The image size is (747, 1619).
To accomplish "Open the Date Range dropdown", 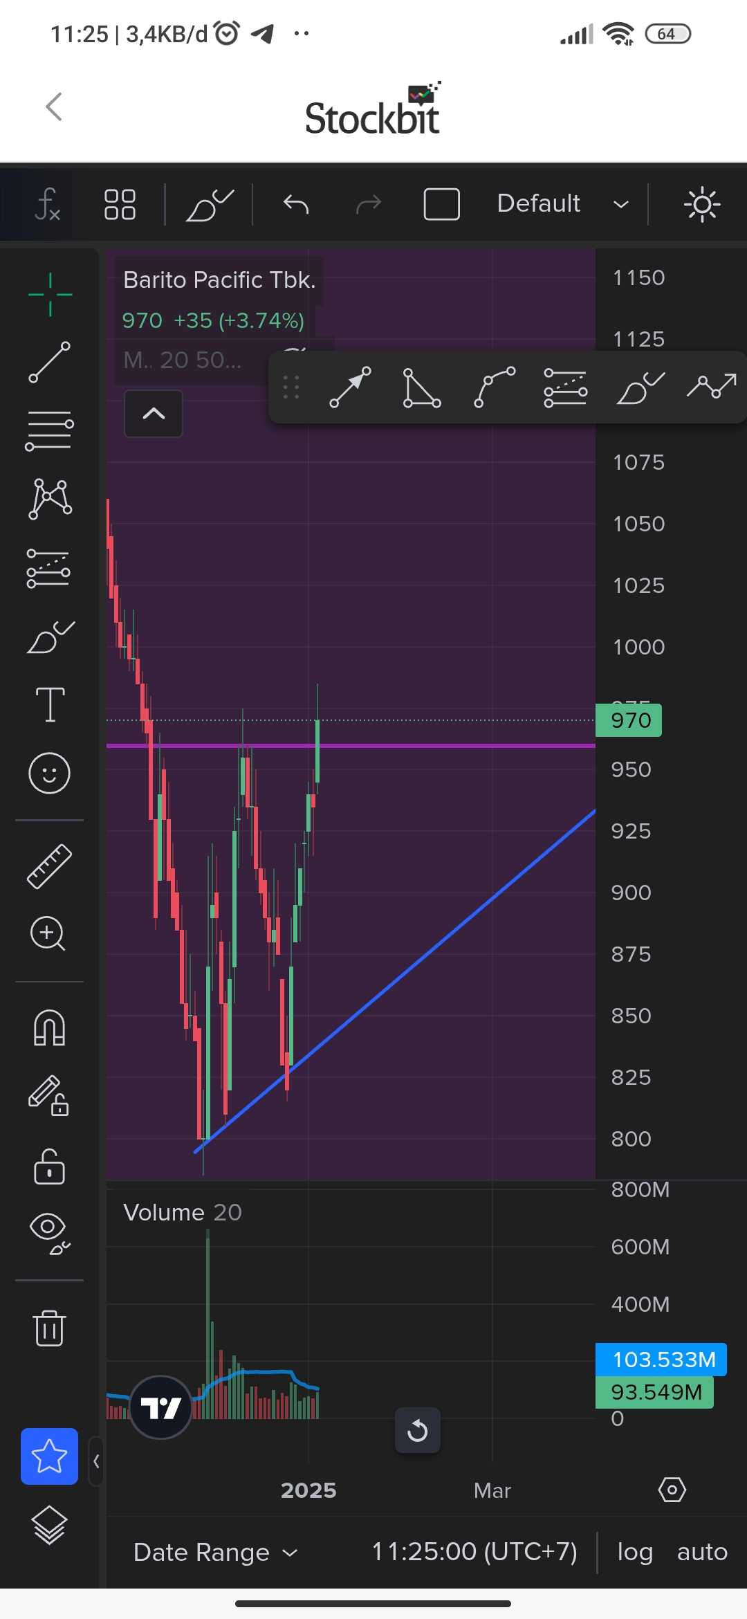I will pyautogui.click(x=215, y=1553).
